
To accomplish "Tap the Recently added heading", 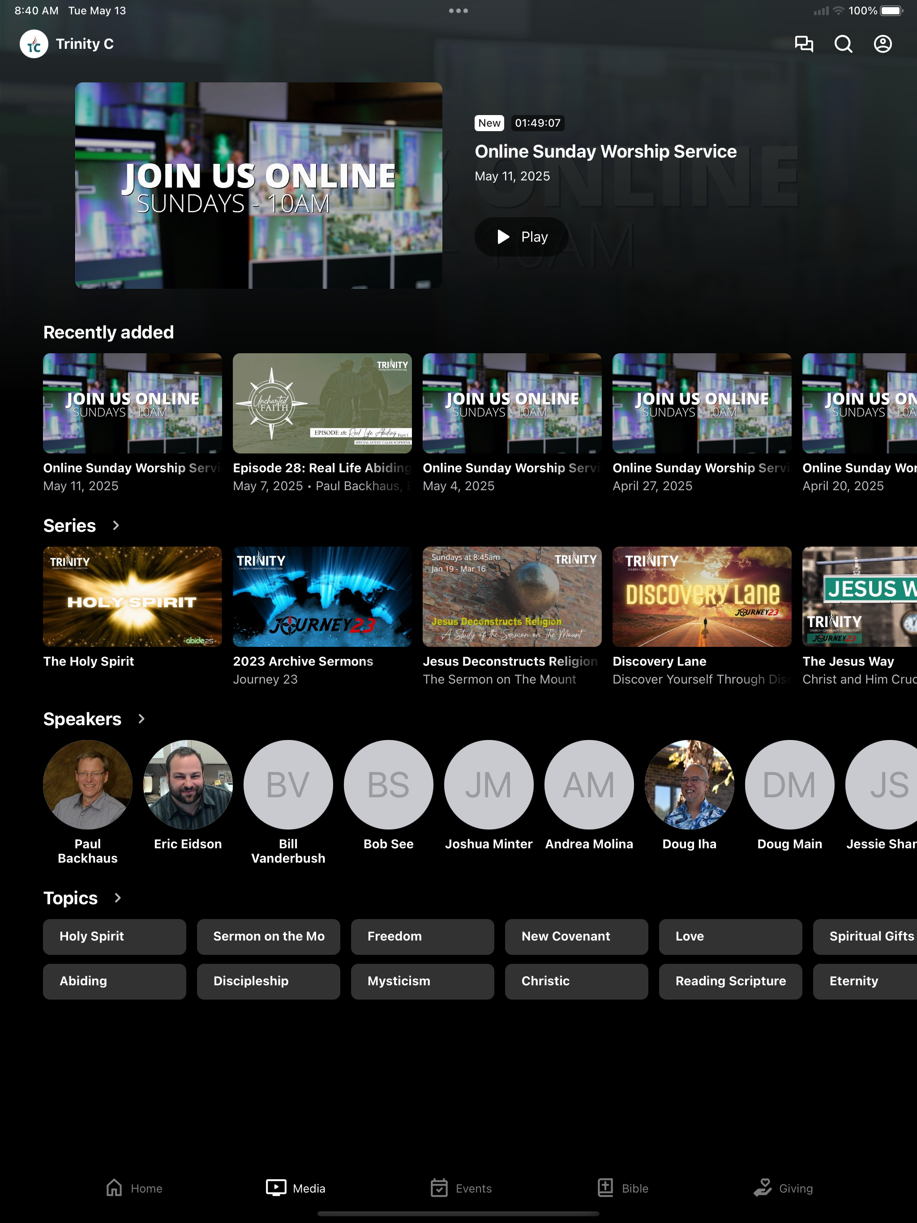I will coord(108,332).
